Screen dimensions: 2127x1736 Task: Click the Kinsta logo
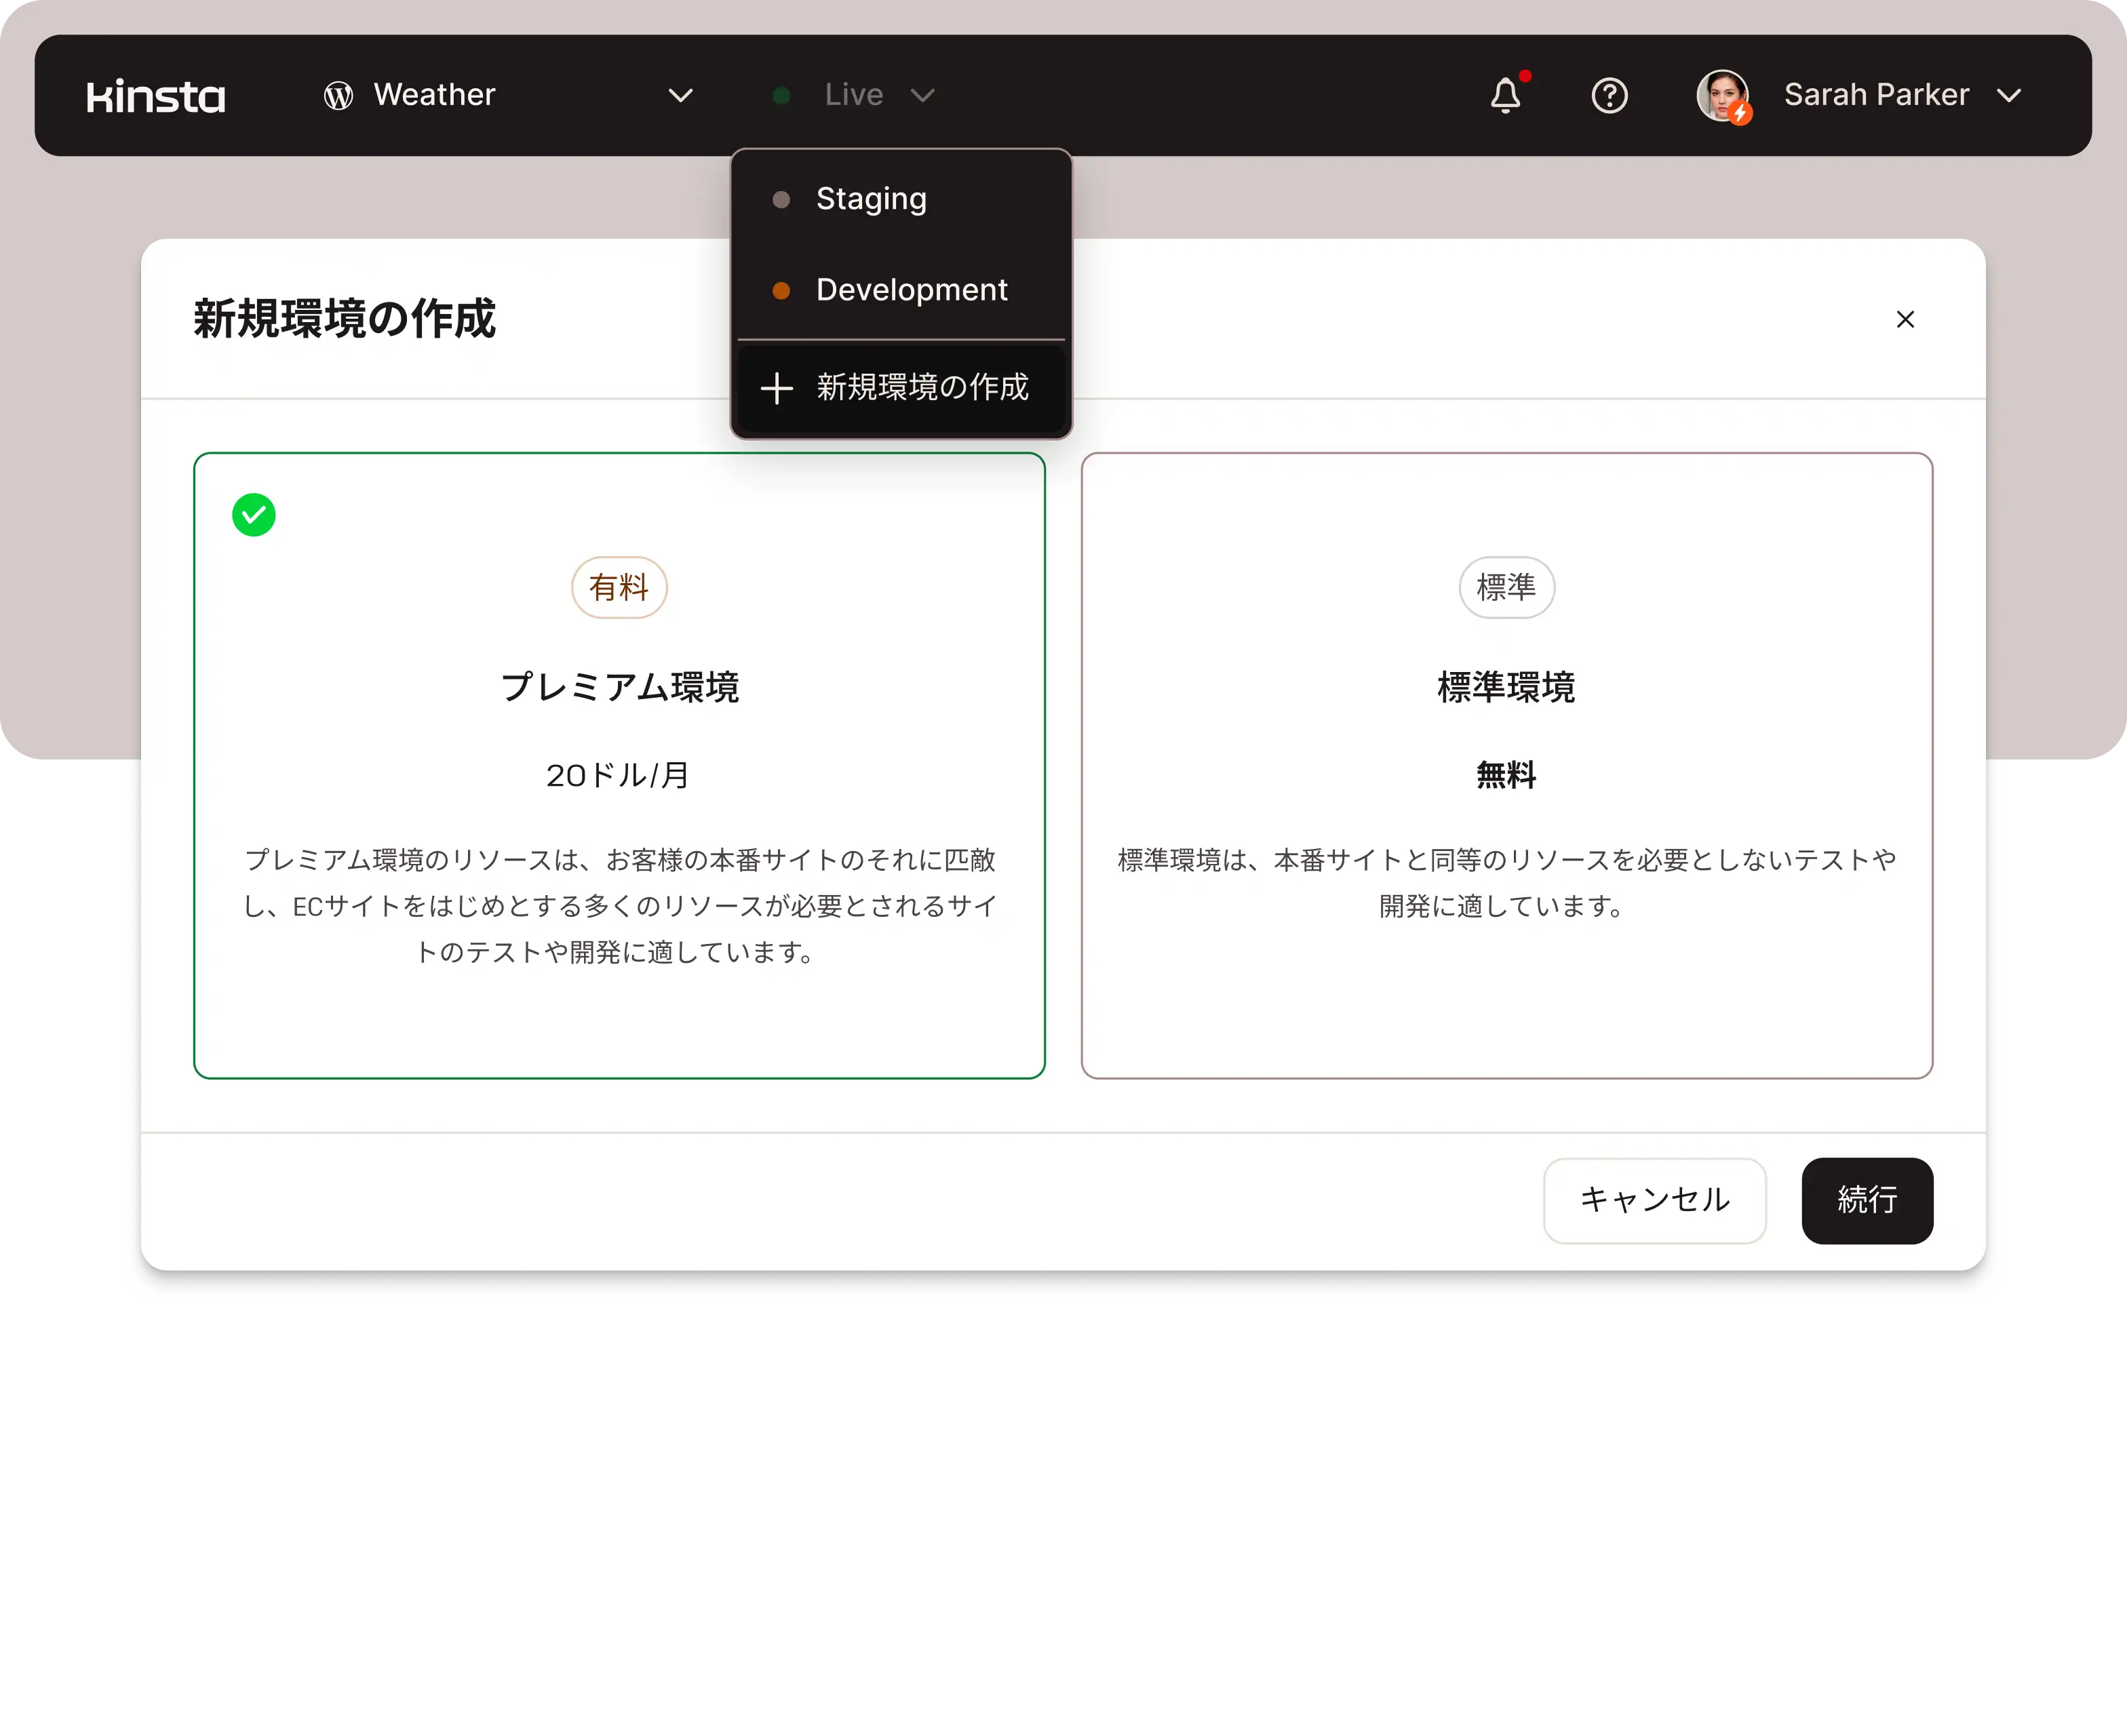pyautogui.click(x=156, y=96)
